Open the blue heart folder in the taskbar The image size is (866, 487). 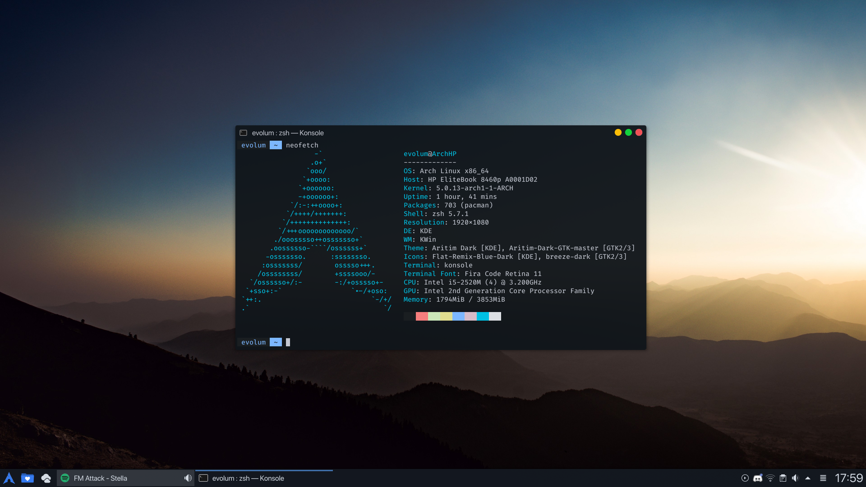(28, 478)
